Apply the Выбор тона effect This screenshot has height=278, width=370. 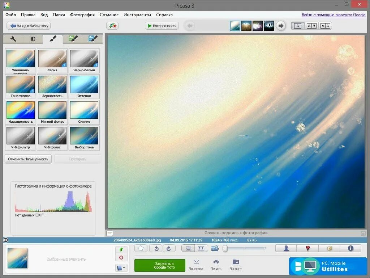click(x=84, y=138)
